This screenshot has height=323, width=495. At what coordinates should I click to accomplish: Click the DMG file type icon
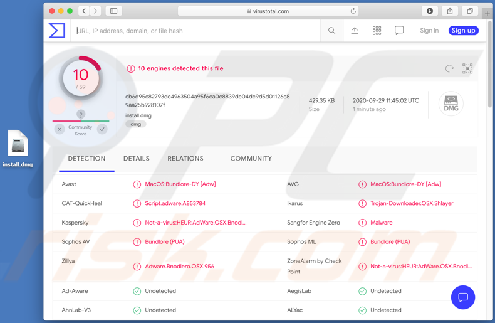[451, 103]
